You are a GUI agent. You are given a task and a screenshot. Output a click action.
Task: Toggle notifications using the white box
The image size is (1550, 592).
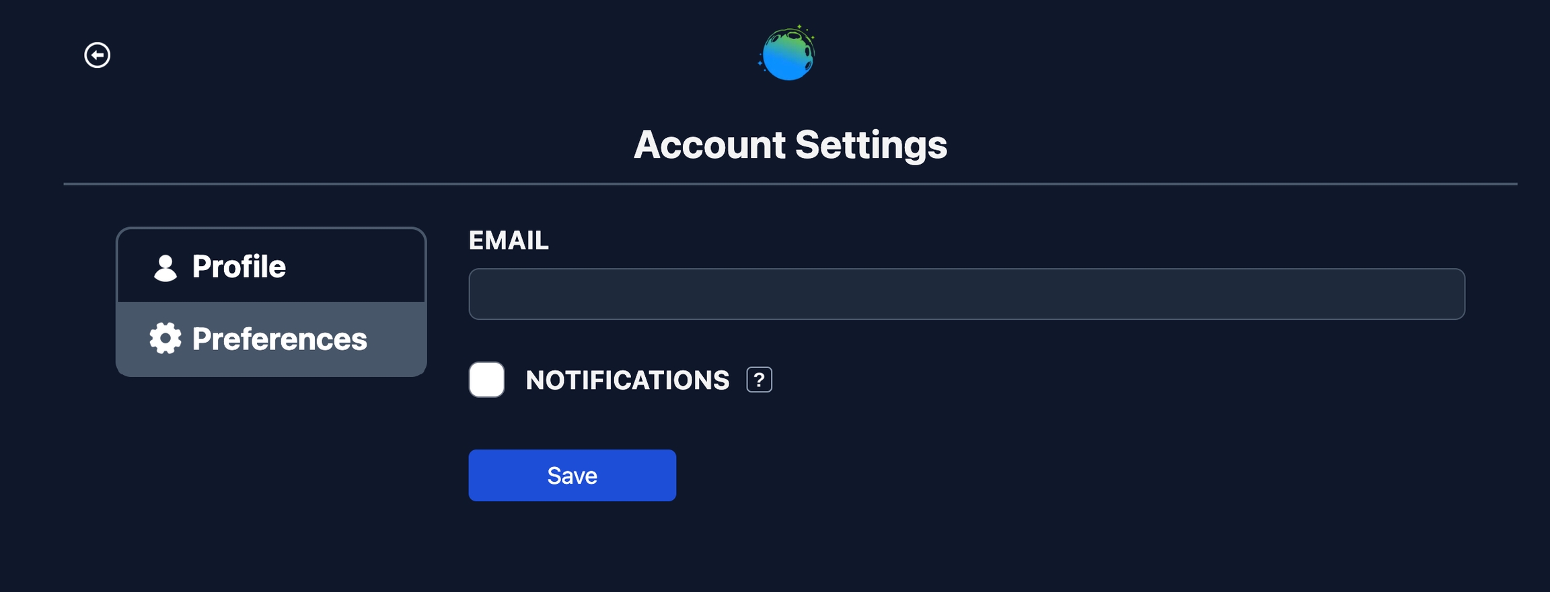tap(486, 380)
